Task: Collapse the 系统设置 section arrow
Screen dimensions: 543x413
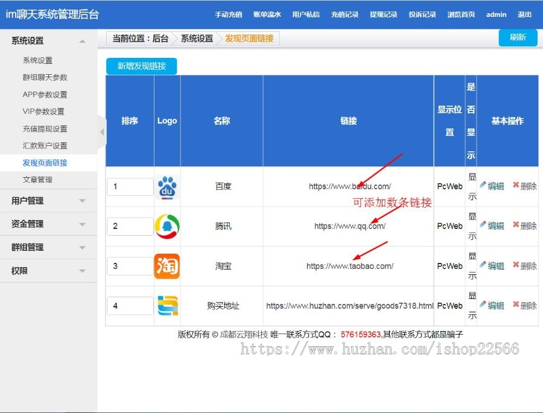Action: pos(82,41)
